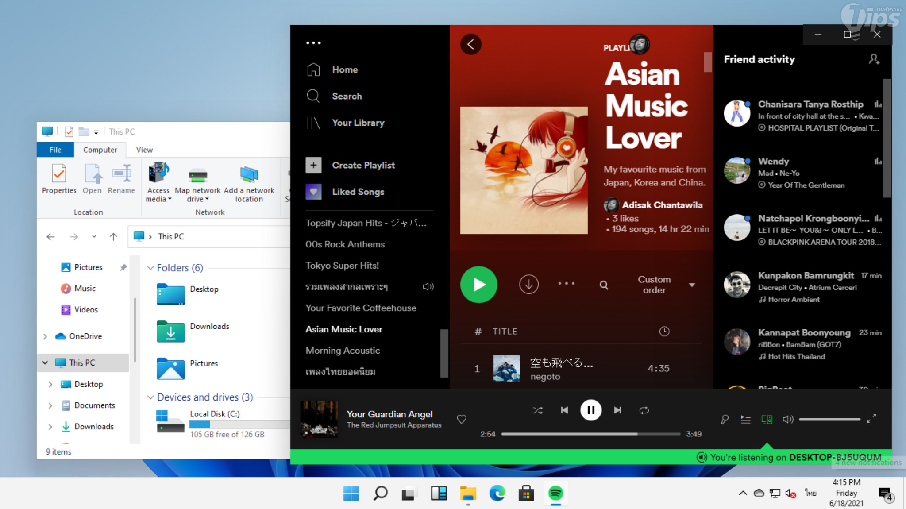Toggle the repeat playback button
The image size is (906, 509).
(644, 410)
